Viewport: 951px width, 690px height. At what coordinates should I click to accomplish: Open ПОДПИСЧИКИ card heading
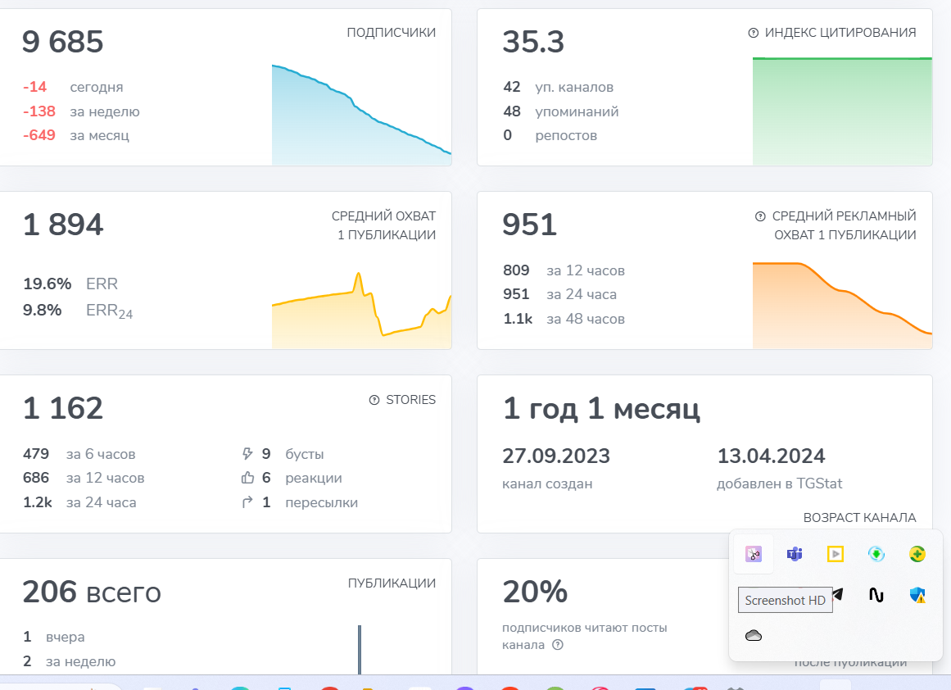(392, 33)
